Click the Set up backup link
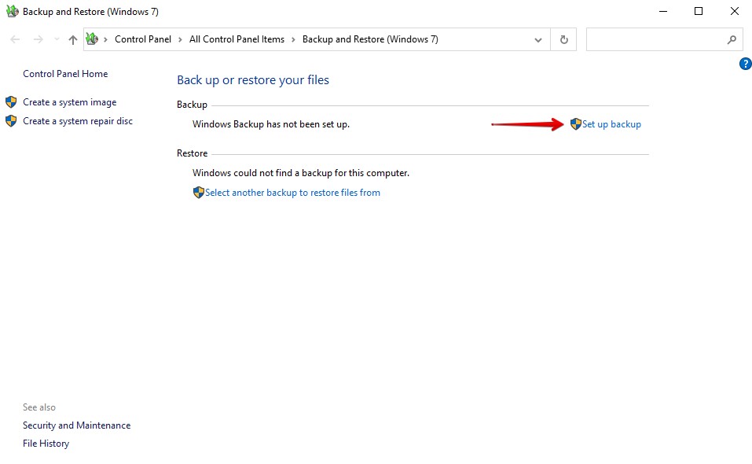 (x=611, y=124)
